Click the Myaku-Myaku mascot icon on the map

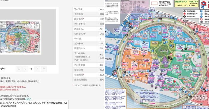(204, 4)
